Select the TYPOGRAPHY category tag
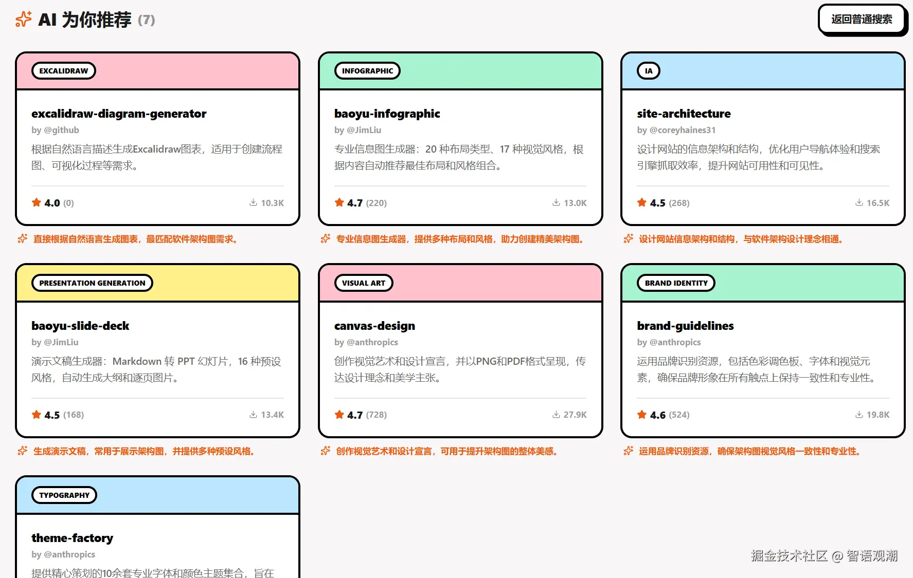 [x=64, y=495]
